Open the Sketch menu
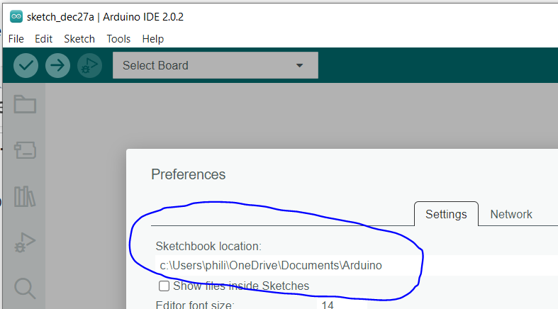Image resolution: width=558 pixels, height=309 pixels. pyautogui.click(x=79, y=39)
